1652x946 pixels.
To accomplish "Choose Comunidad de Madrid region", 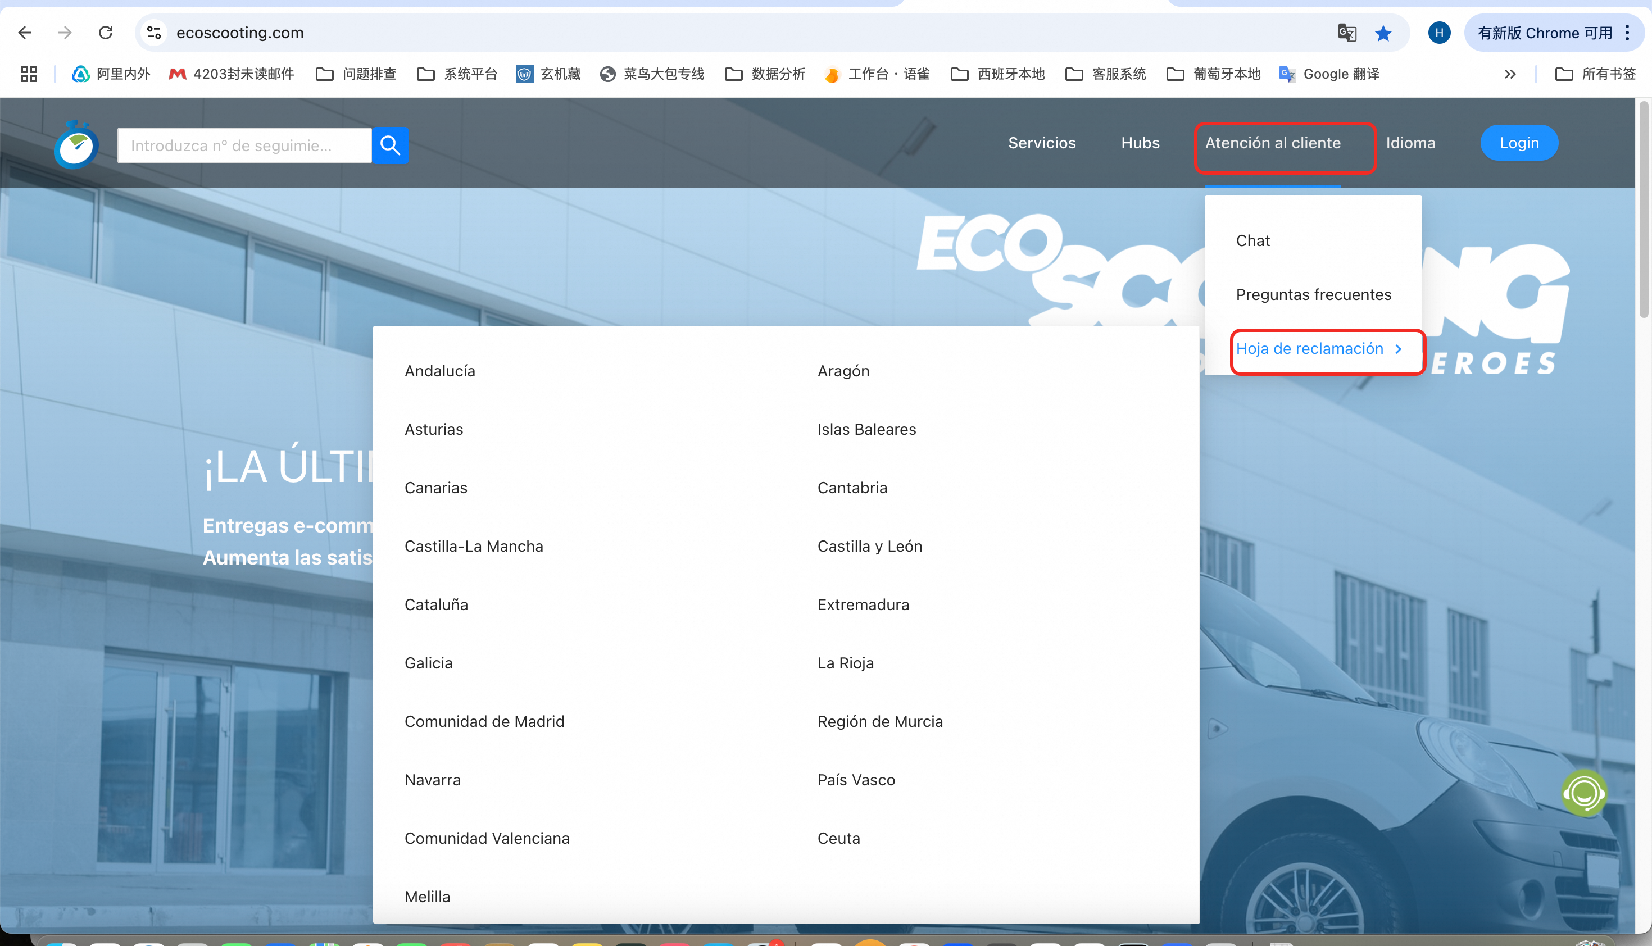I will [x=484, y=721].
